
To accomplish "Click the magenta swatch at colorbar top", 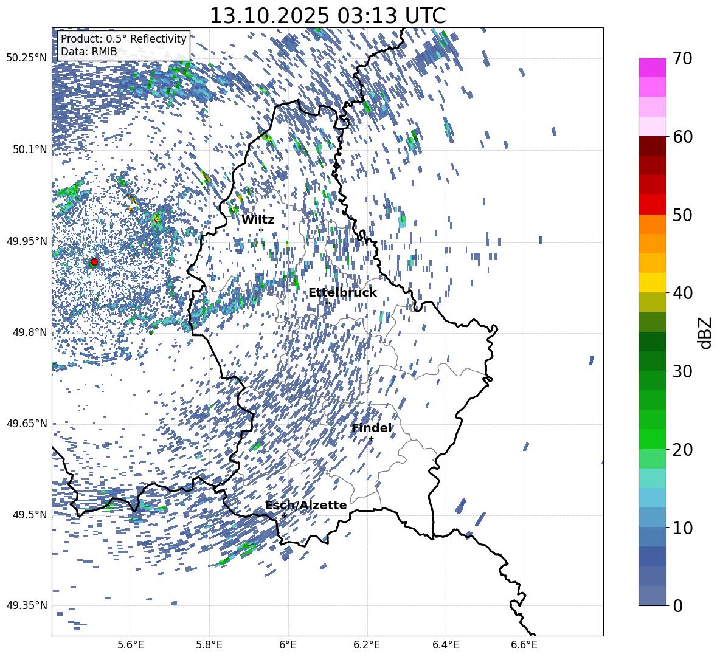I will (652, 68).
